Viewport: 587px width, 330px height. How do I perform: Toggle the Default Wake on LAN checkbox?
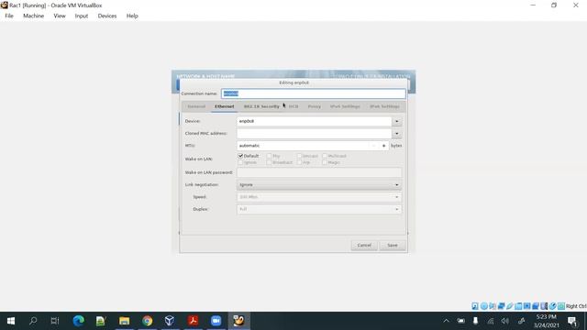pos(240,156)
